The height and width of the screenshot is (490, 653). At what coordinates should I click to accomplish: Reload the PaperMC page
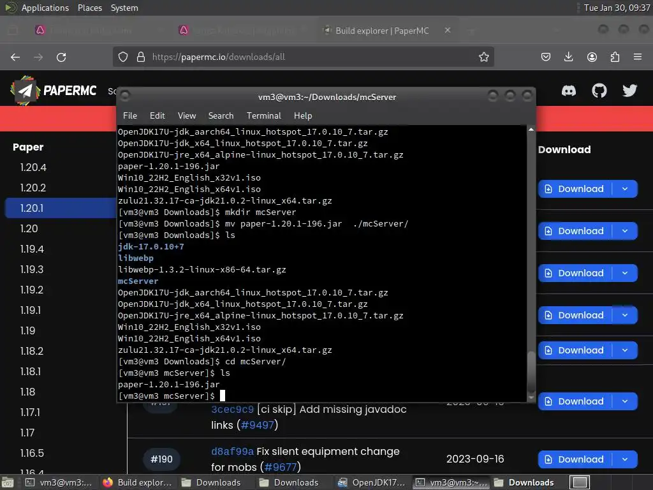[61, 57]
